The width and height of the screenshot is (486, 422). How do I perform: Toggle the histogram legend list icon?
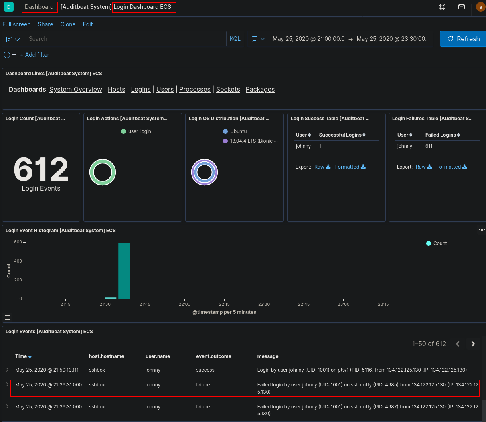click(x=7, y=318)
